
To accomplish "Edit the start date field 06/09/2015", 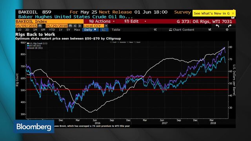I will pos(26,26).
